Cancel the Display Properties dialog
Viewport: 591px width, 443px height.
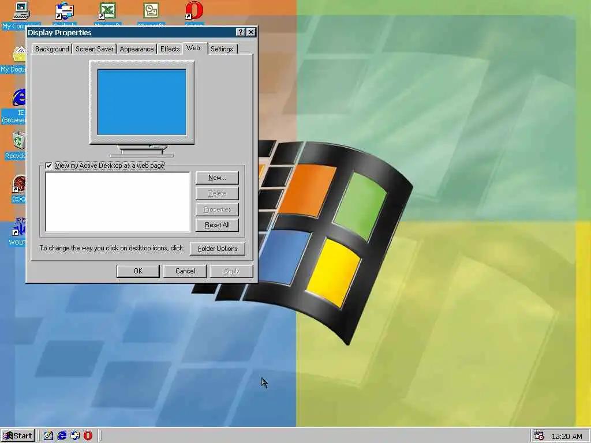tap(185, 271)
